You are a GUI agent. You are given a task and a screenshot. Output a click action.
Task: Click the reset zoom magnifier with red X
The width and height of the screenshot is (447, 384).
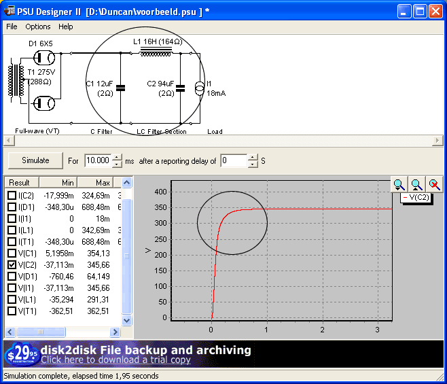434,184
